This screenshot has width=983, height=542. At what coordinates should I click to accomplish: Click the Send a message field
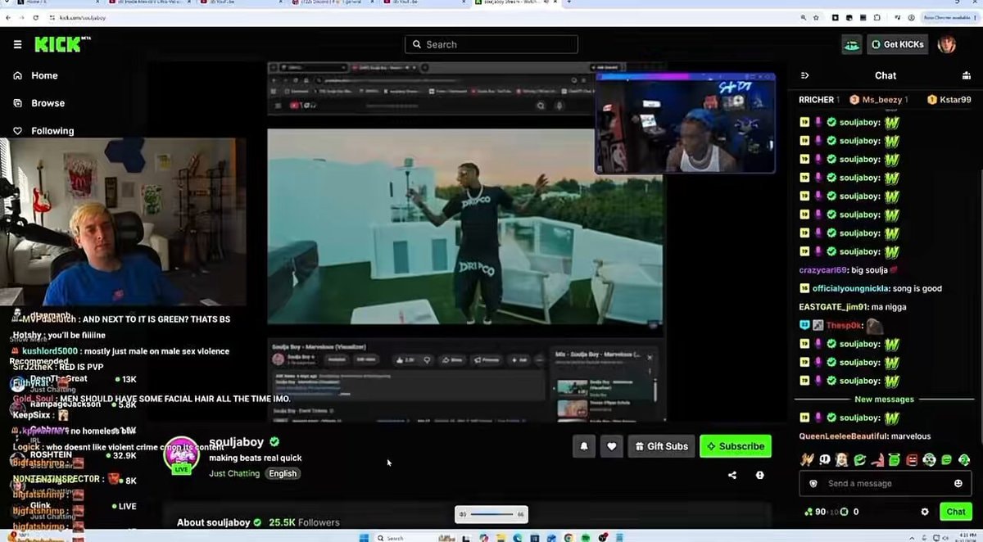tap(885, 484)
